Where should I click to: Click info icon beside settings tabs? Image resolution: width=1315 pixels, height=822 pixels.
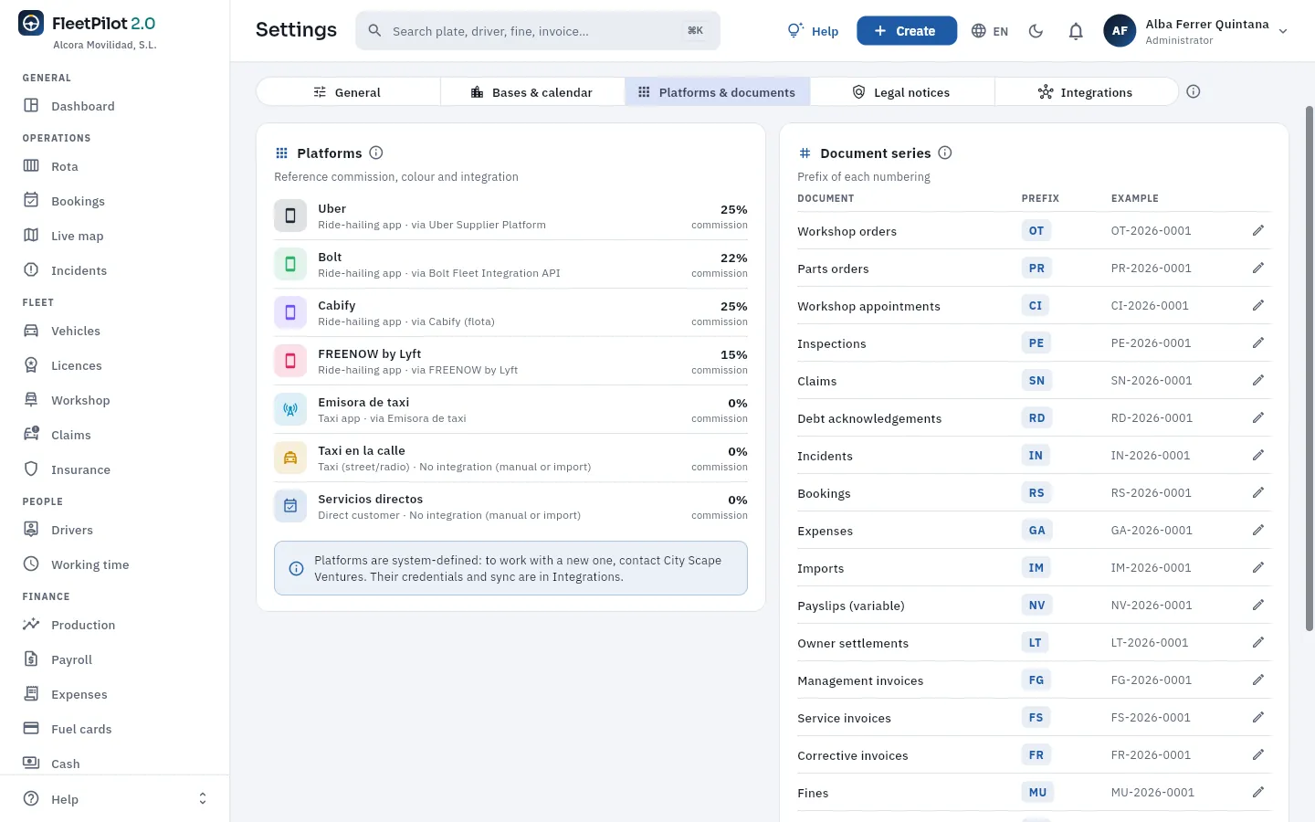click(x=1194, y=91)
